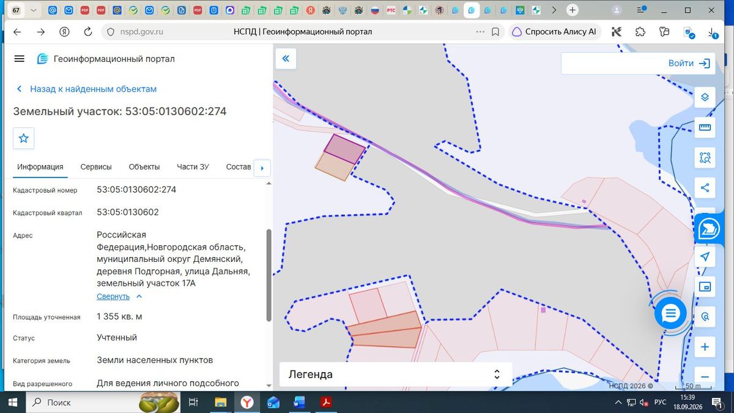Open Task View on the taskbar

[x=193, y=402]
